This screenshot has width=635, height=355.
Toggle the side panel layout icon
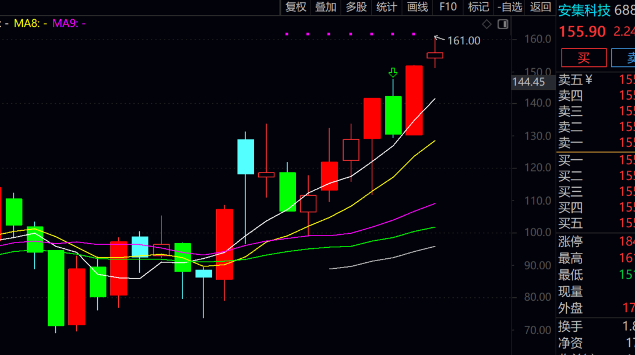(503, 24)
